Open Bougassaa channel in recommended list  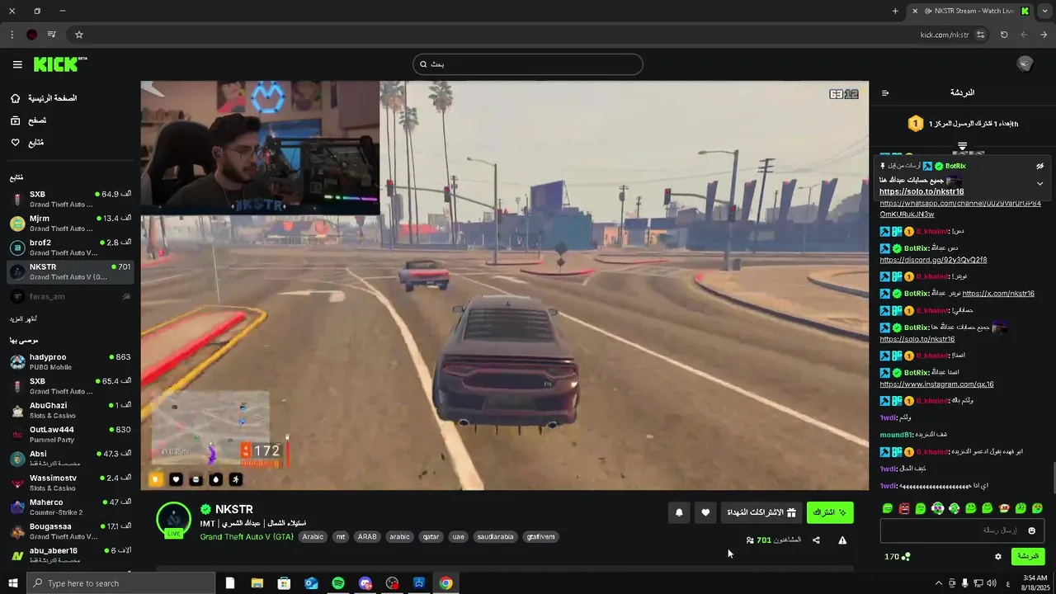[x=70, y=530]
